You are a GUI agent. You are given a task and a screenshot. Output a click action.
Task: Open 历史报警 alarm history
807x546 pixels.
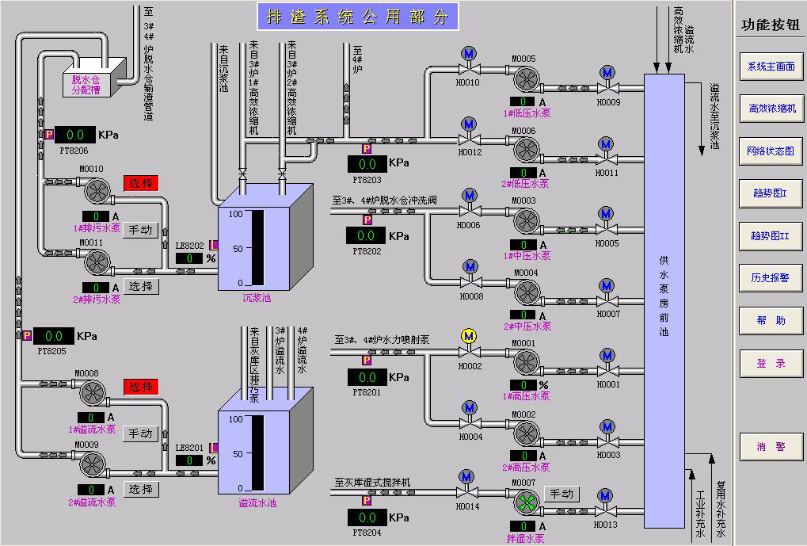point(771,278)
